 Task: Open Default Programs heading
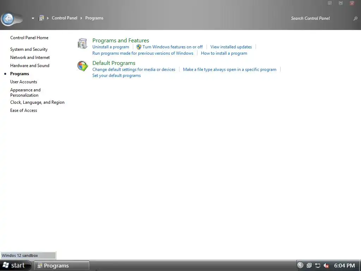pyautogui.click(x=114, y=63)
